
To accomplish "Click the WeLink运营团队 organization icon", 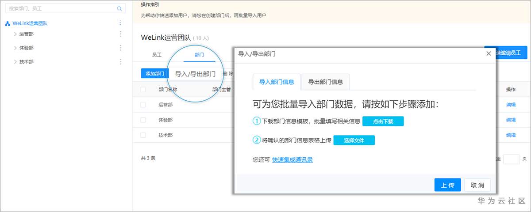I will pos(8,23).
